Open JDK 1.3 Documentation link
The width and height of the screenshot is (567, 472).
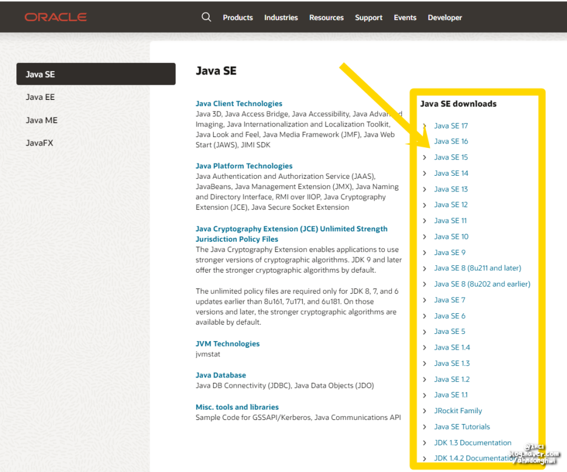pyautogui.click(x=472, y=442)
